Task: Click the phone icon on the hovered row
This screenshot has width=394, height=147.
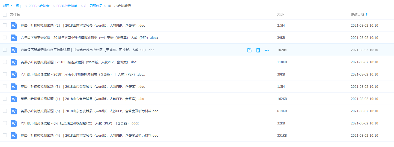Action: [258, 50]
